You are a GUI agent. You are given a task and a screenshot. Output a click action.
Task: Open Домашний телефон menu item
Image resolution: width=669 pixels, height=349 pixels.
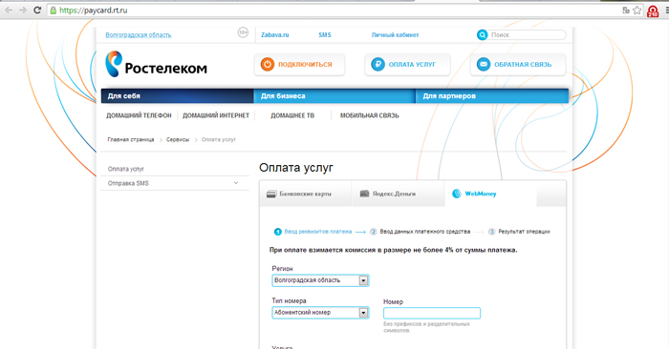click(x=139, y=115)
